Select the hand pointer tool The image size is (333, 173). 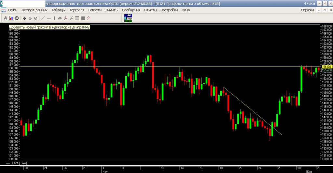click(x=6, y=18)
